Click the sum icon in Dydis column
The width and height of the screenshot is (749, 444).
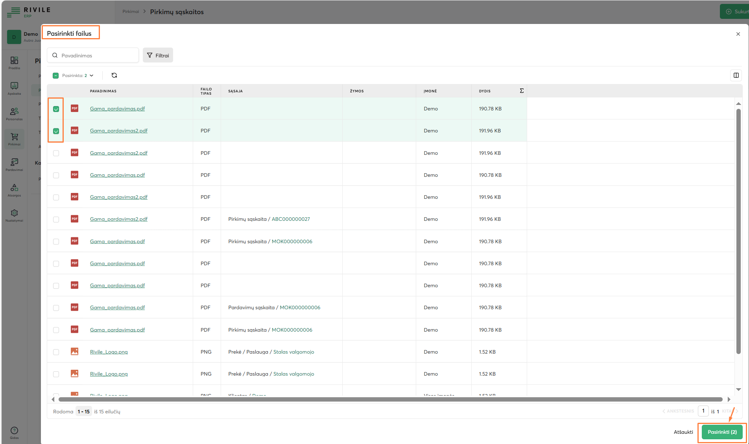click(x=522, y=91)
